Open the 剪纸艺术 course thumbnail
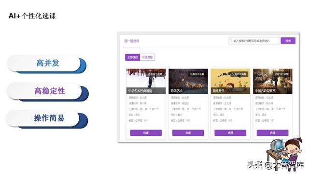The image size is (309, 174). click(x=188, y=81)
